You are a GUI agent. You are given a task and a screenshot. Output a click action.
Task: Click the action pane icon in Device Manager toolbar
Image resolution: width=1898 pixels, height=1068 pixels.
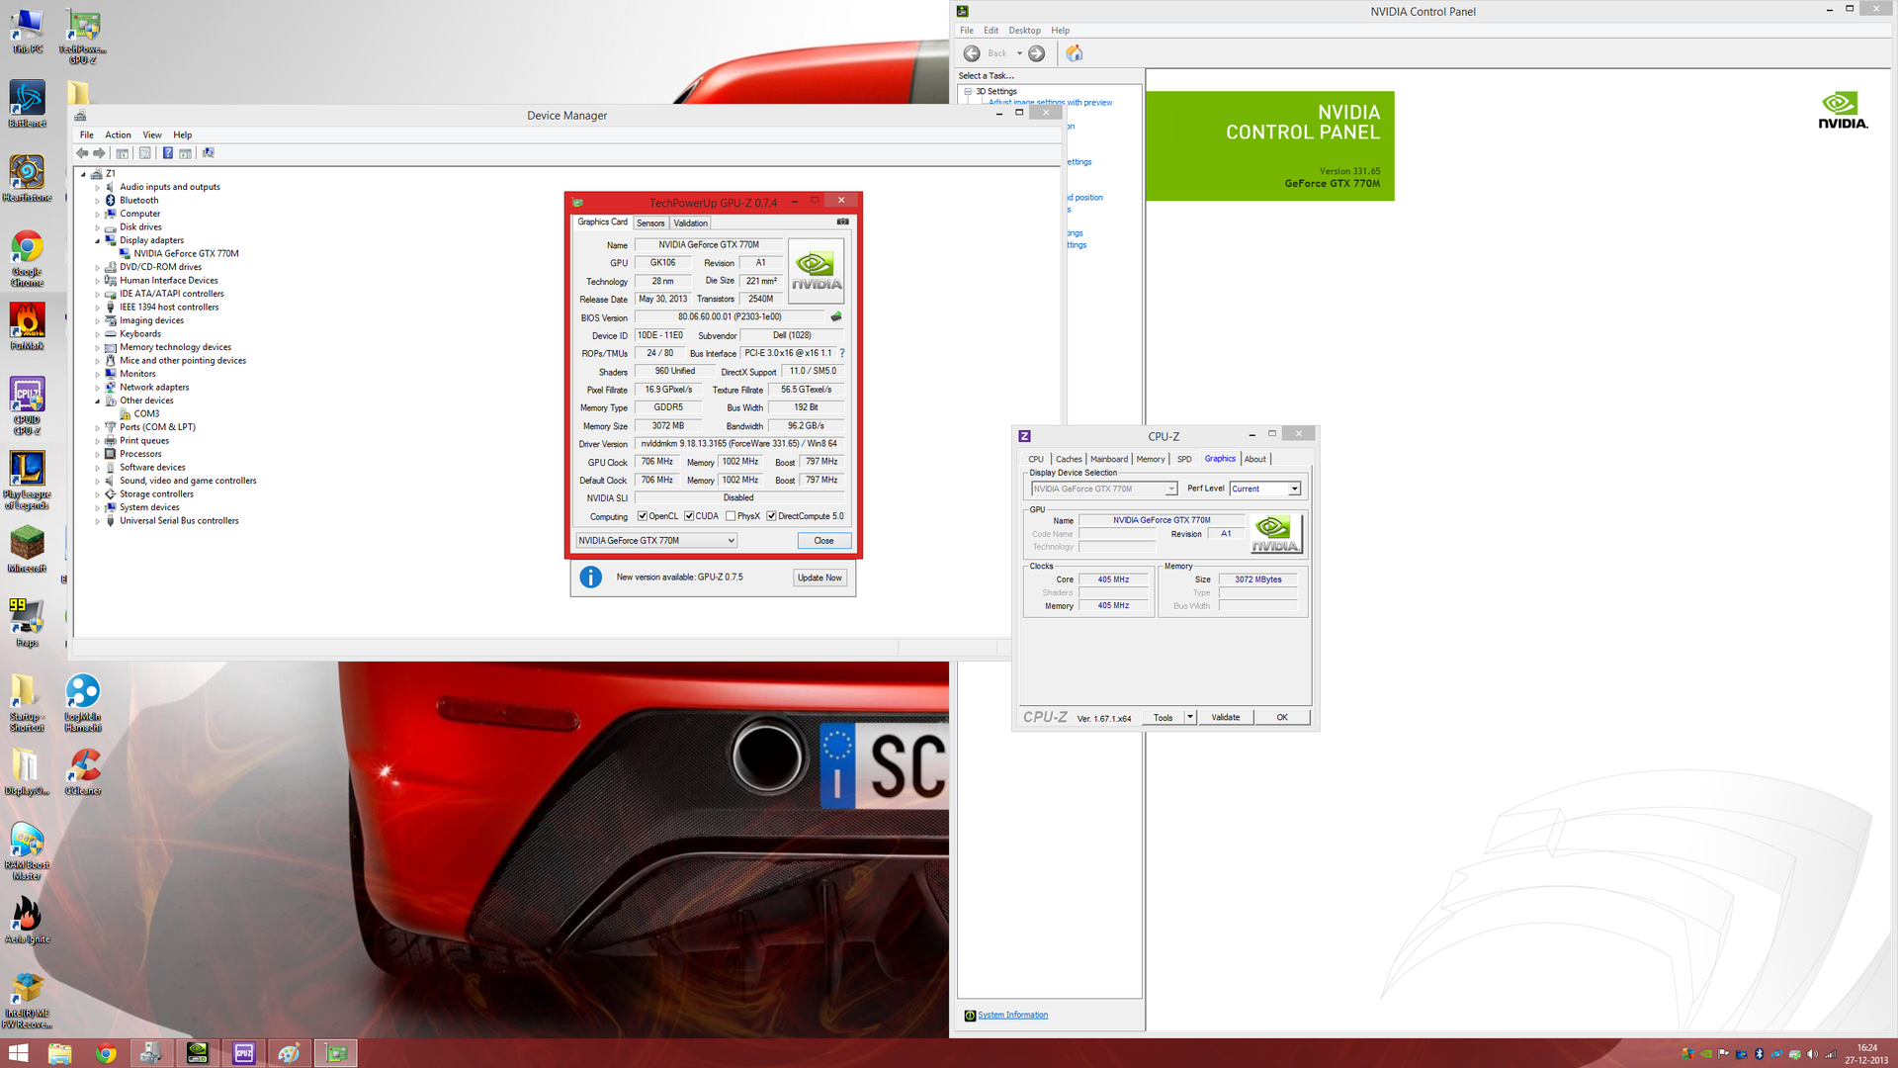click(185, 153)
